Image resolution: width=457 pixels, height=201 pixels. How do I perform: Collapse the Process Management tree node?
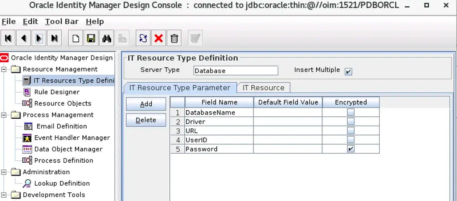(4, 115)
